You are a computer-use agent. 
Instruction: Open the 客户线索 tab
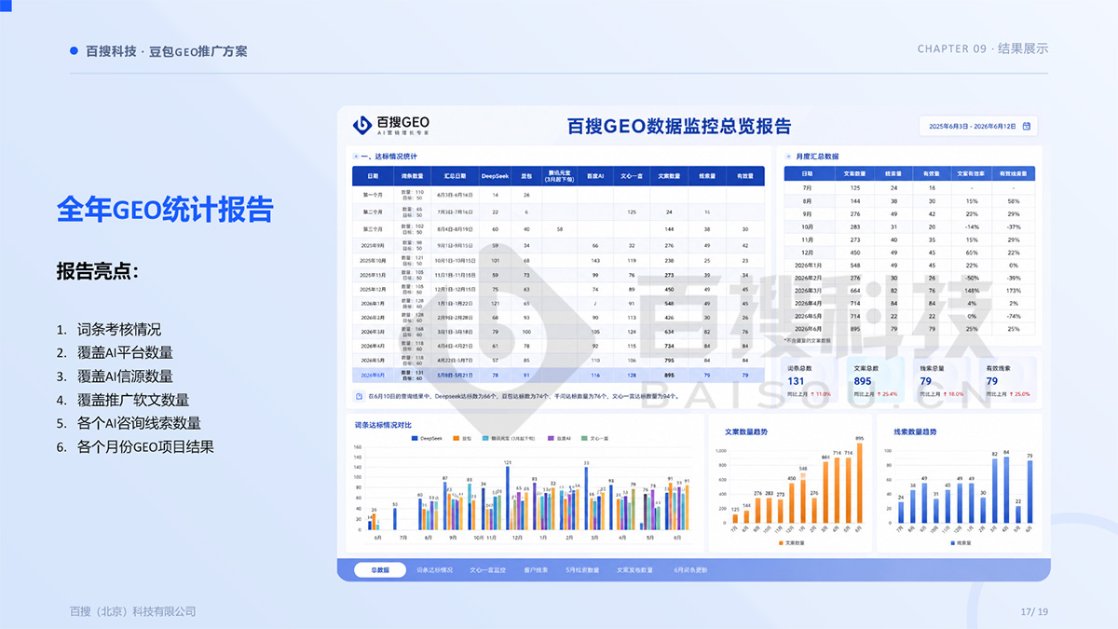pos(536,569)
